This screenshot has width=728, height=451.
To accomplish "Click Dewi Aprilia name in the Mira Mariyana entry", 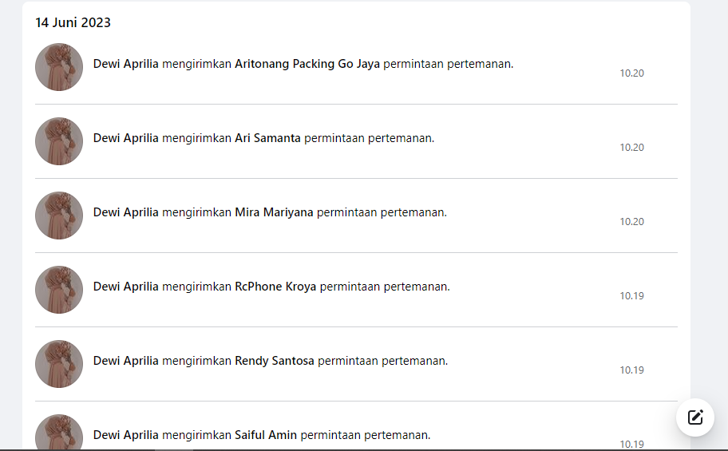I will pos(126,212).
